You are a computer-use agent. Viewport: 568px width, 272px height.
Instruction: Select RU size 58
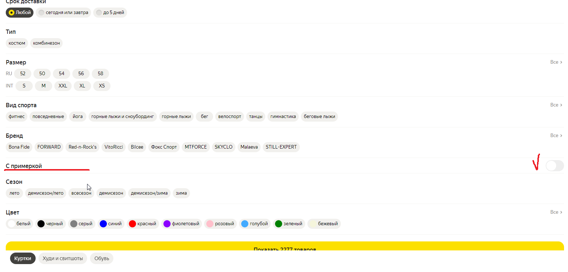point(100,74)
